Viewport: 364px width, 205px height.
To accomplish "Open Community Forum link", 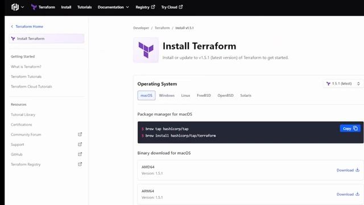I will (x=26, y=134).
